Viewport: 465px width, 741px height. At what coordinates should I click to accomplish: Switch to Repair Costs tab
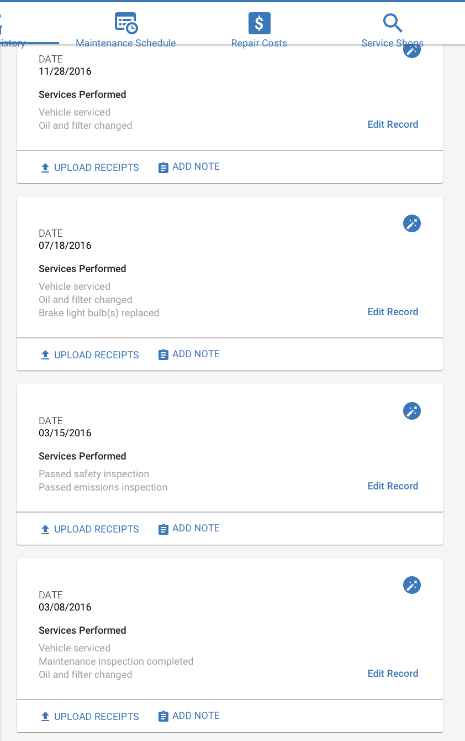[x=259, y=43]
